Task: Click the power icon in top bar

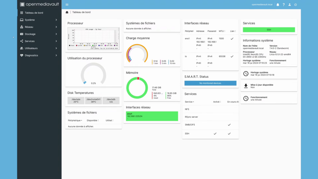Action: [x=295, y=5]
